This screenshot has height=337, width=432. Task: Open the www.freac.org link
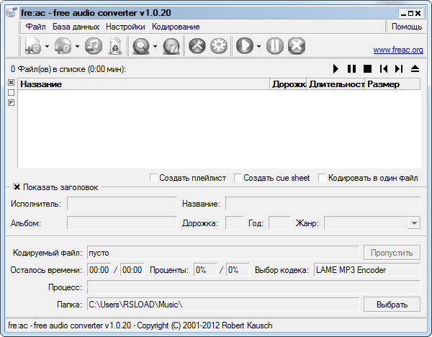tap(398, 50)
